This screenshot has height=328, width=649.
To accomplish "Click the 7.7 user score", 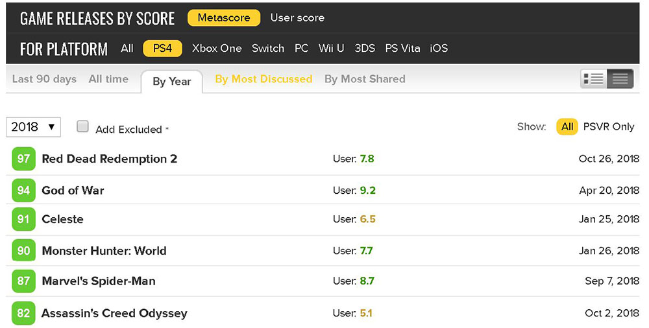I will tap(366, 251).
